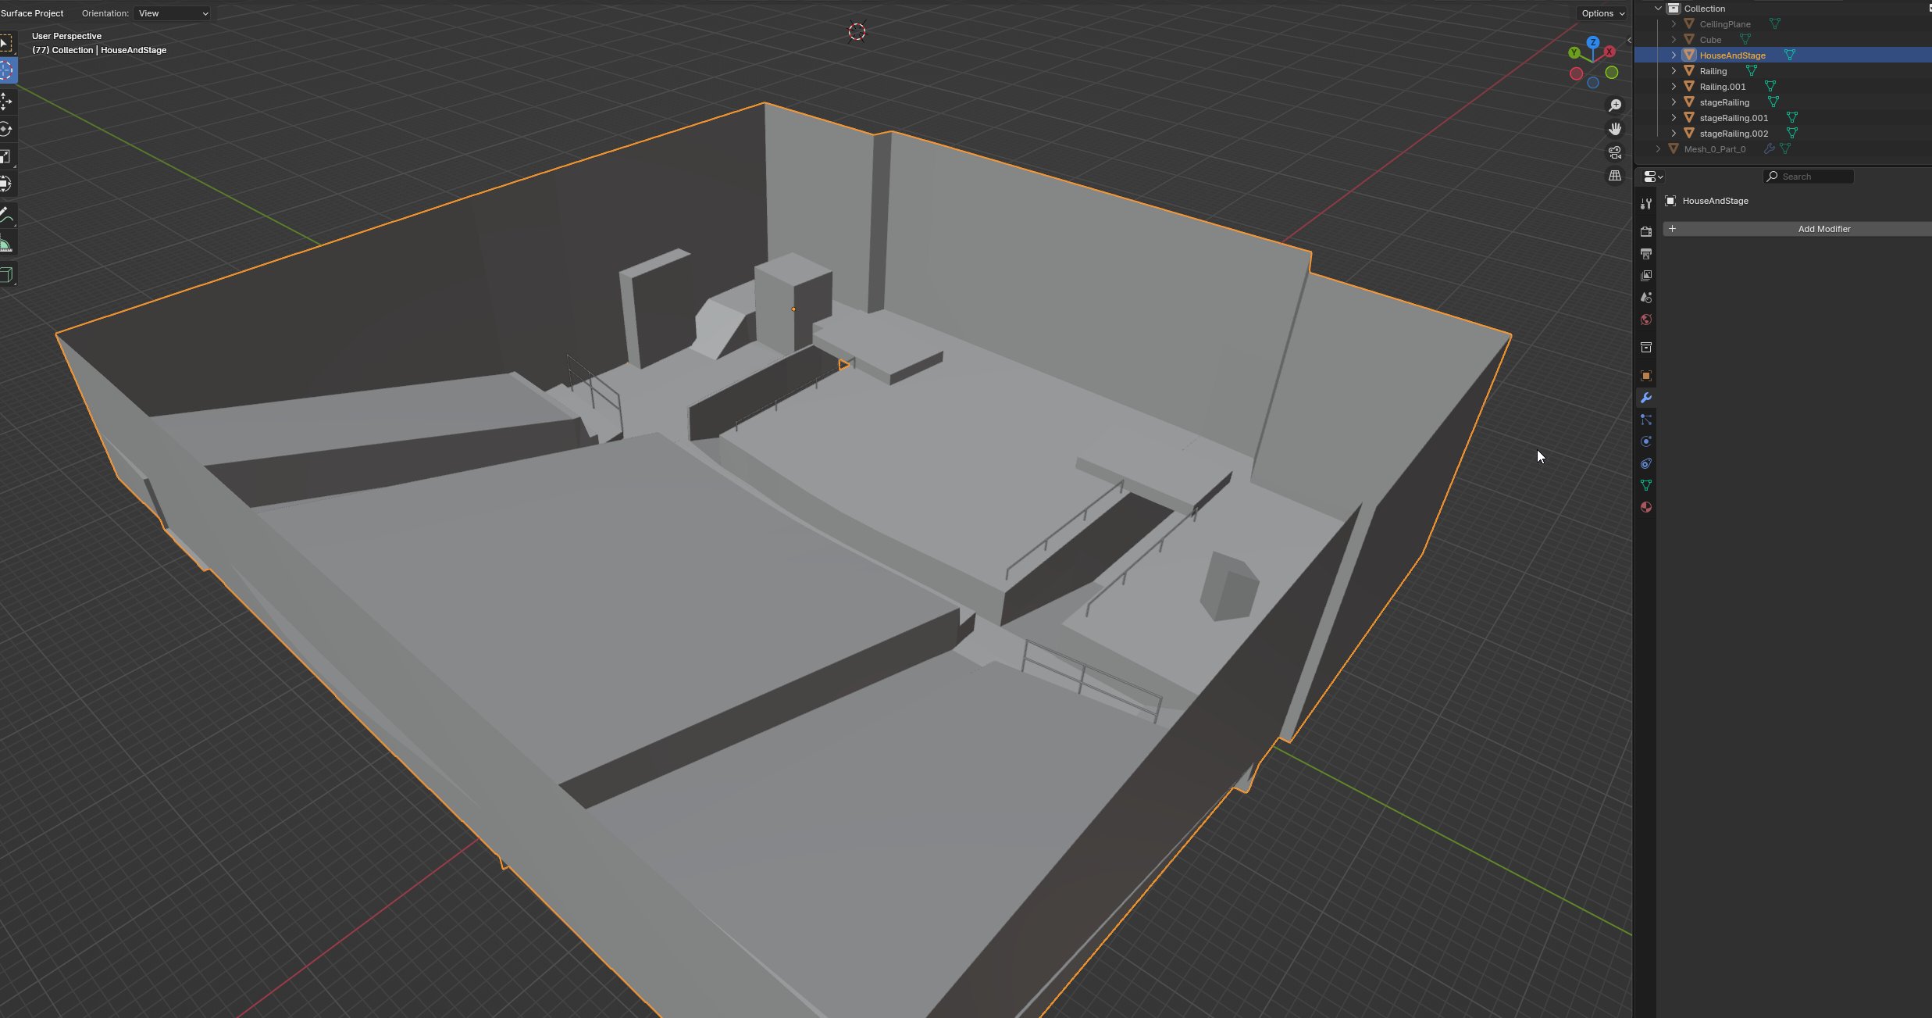Select stageRailing.002 in the outliner
The height and width of the screenshot is (1018, 1932).
pos(1734,134)
